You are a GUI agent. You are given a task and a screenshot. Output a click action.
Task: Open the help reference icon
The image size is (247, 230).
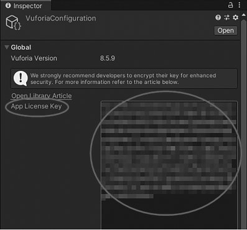click(x=218, y=17)
